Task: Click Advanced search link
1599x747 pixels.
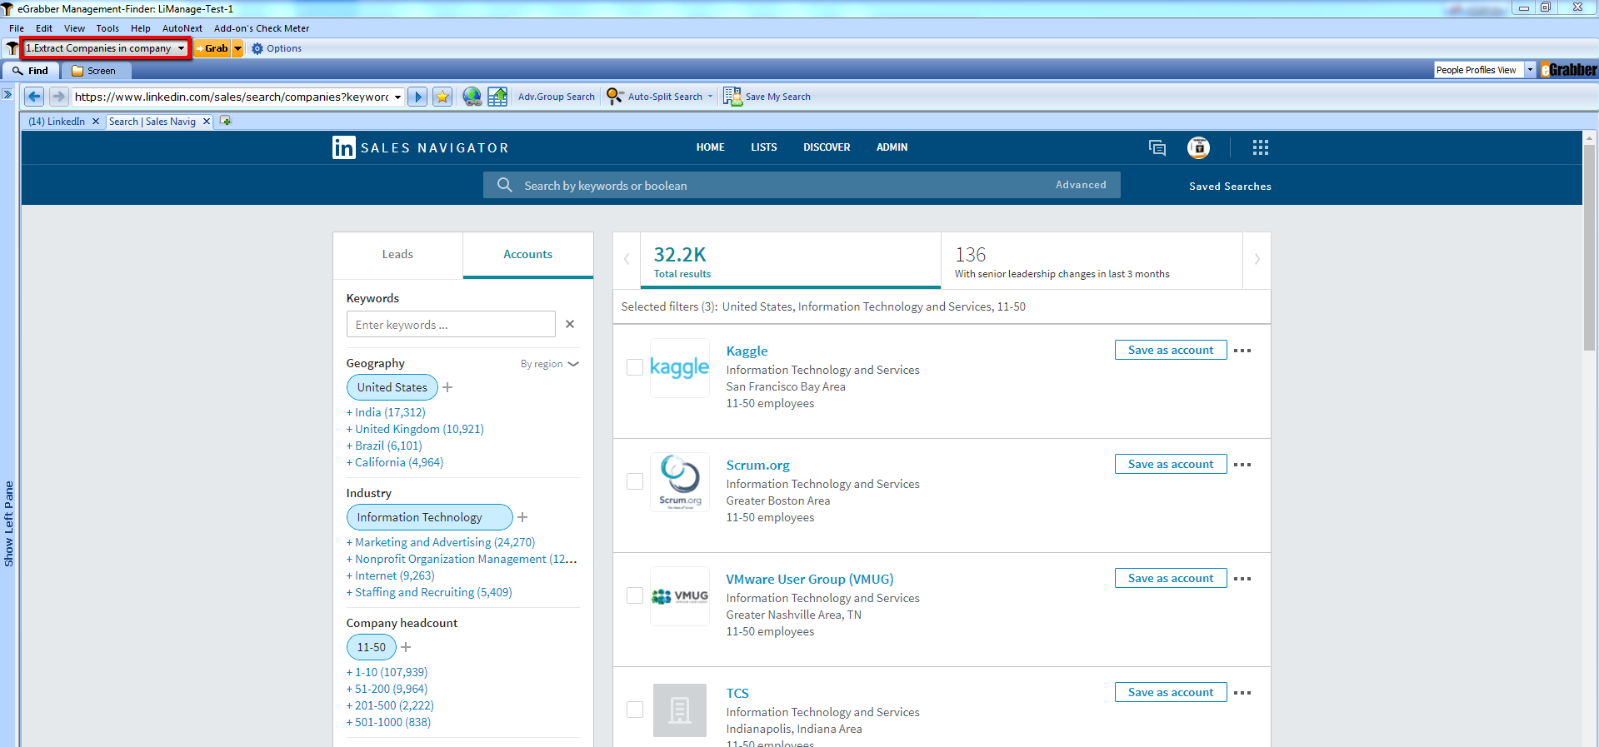Action: click(1081, 185)
